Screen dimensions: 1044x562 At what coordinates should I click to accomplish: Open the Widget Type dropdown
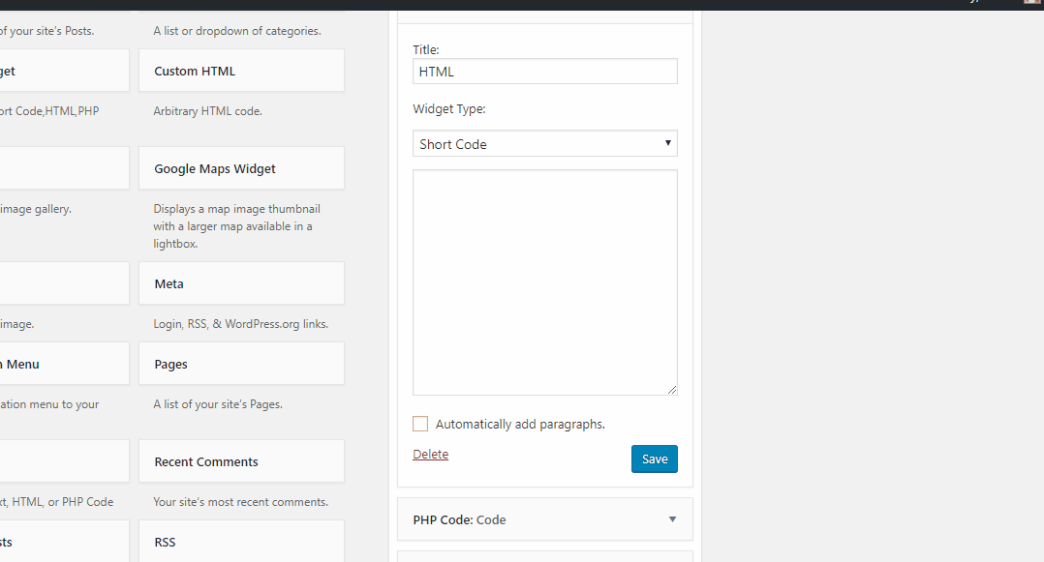(x=544, y=144)
